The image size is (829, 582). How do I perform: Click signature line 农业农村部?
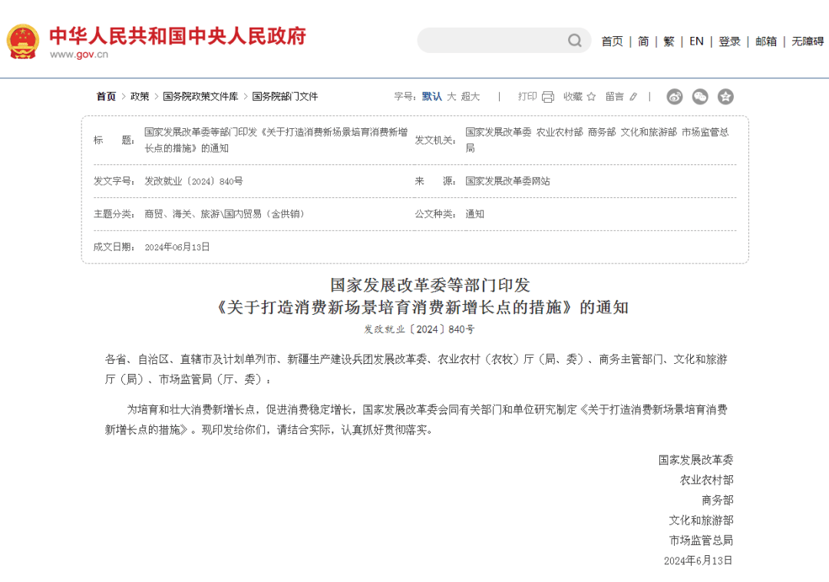click(706, 480)
